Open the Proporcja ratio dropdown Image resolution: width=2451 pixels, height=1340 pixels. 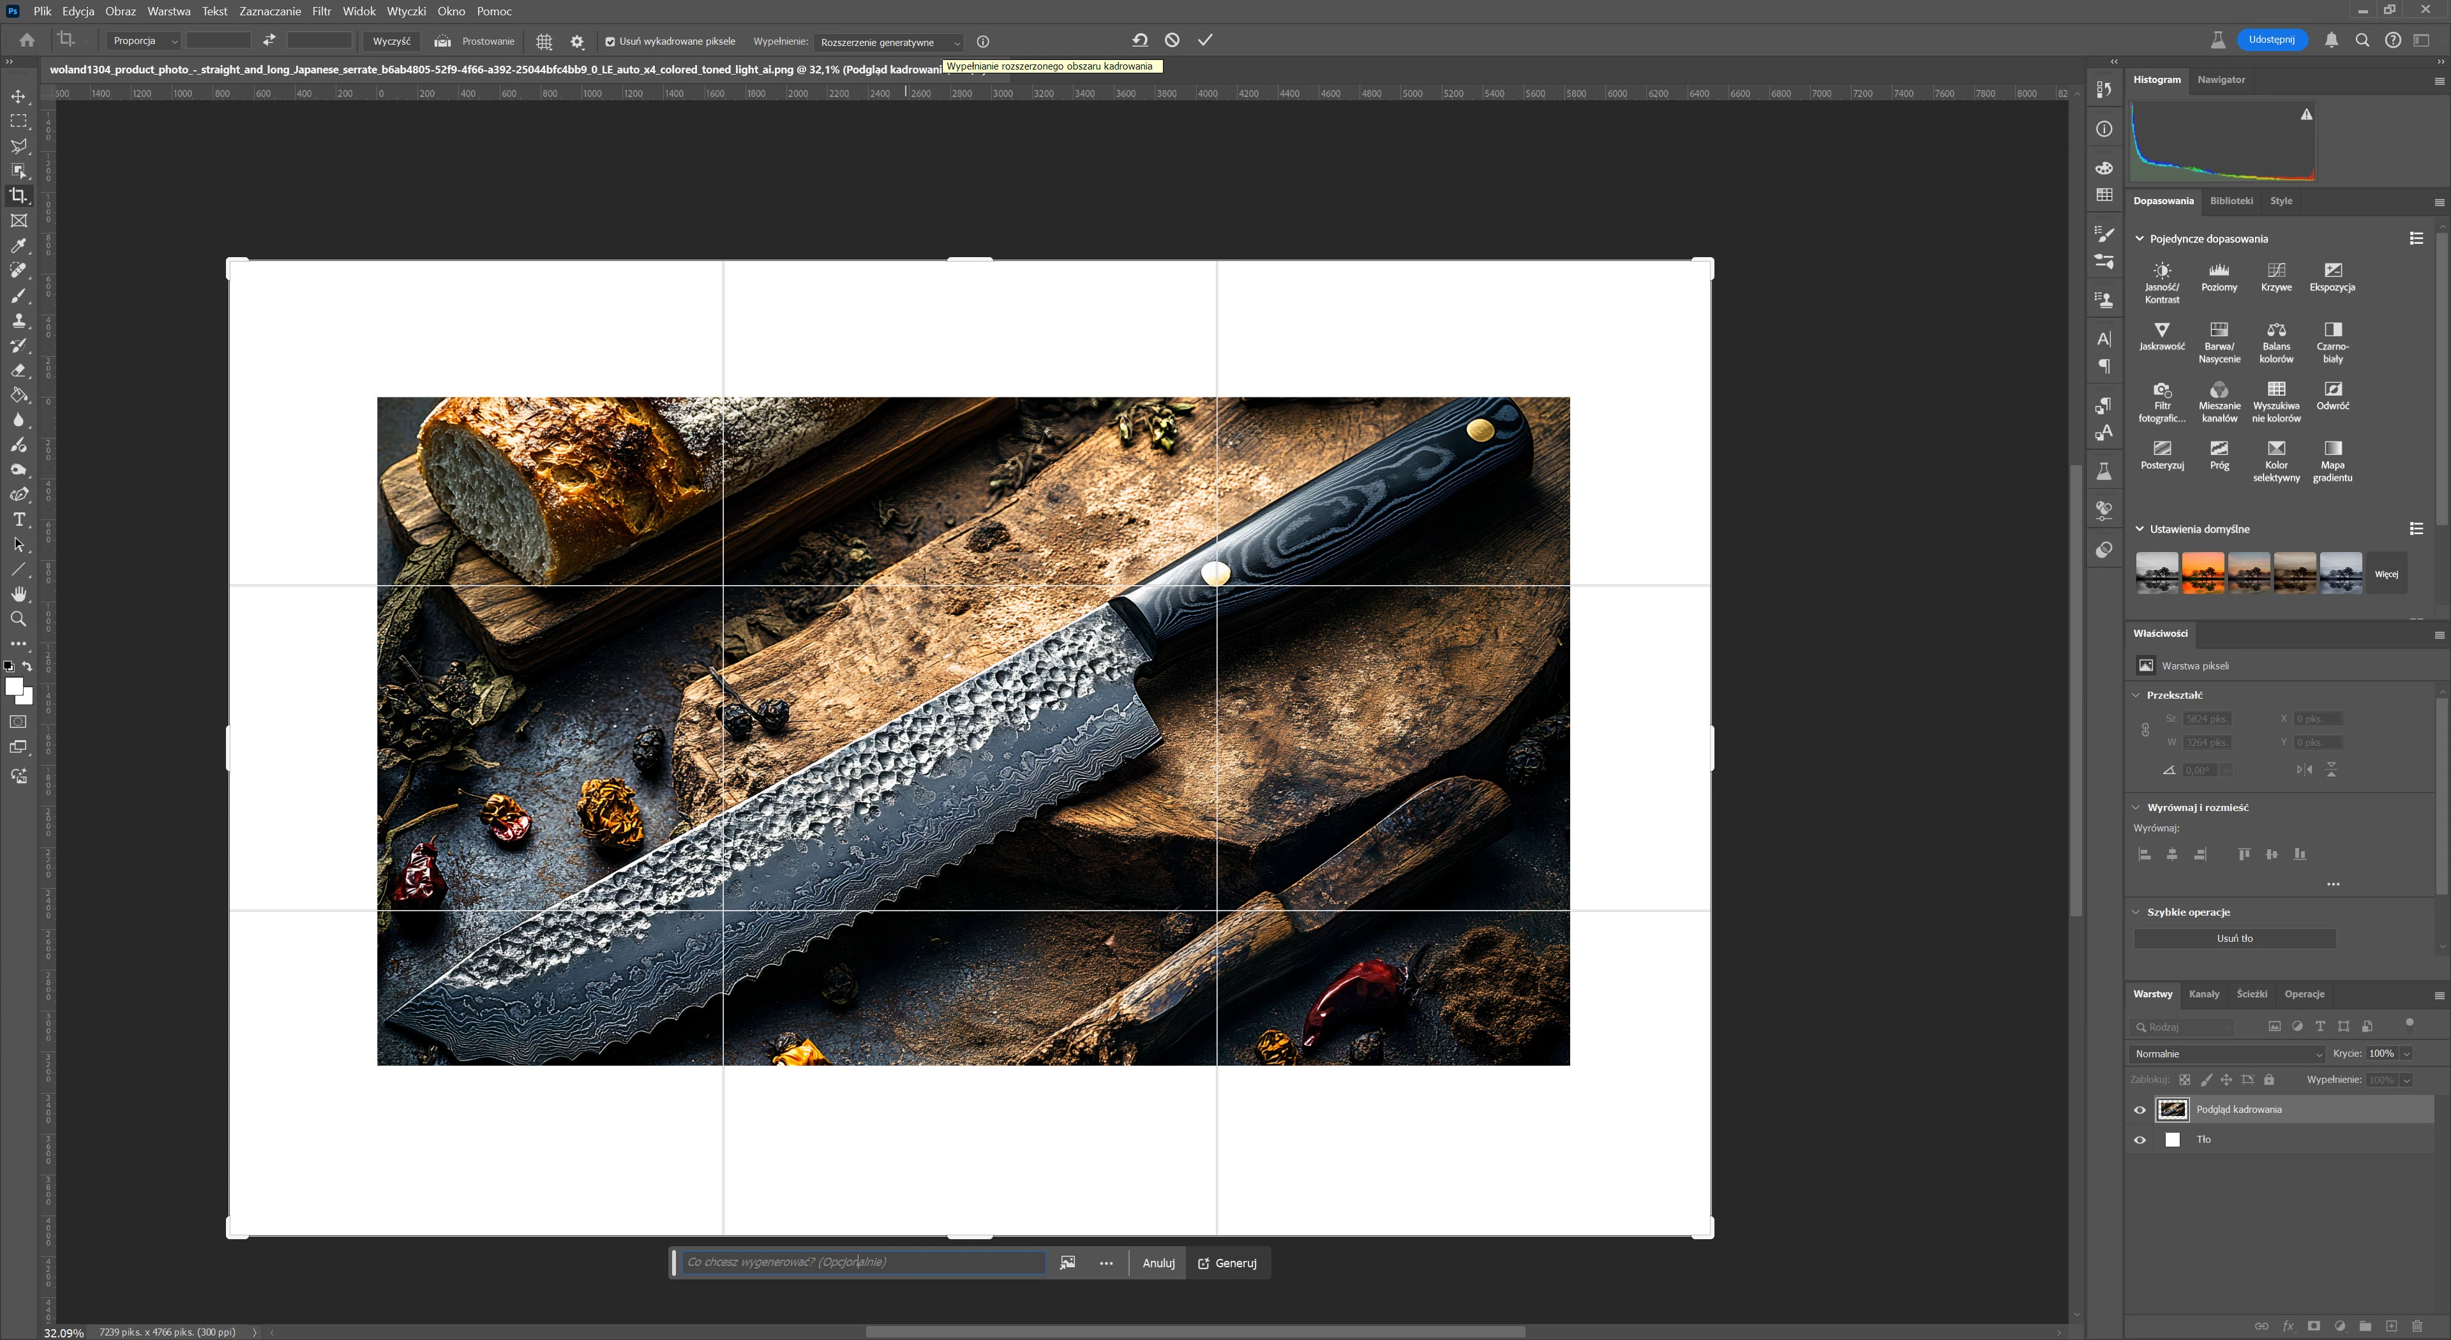tap(143, 41)
